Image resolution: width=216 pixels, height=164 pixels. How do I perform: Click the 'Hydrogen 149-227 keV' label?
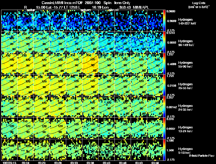[187, 22]
